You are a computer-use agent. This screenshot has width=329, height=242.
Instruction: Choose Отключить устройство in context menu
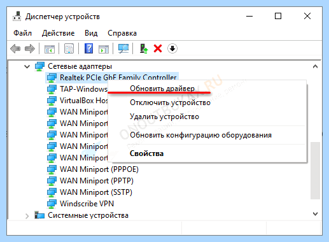207,103
